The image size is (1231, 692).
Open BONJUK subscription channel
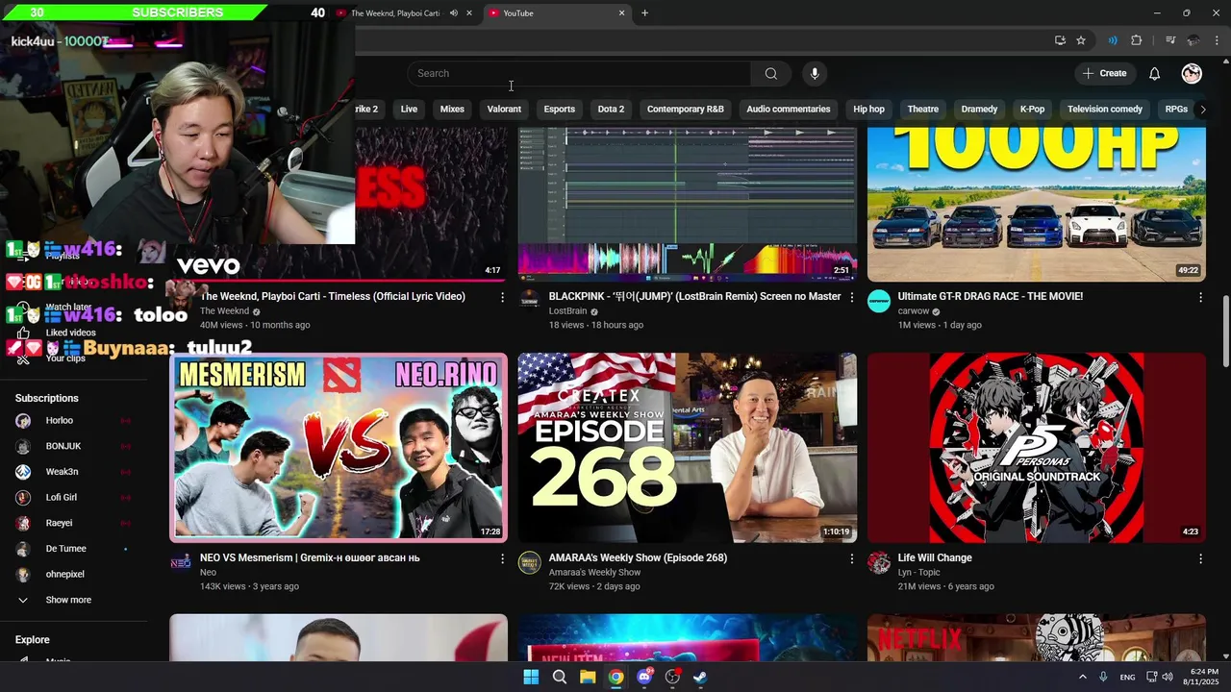click(74, 447)
